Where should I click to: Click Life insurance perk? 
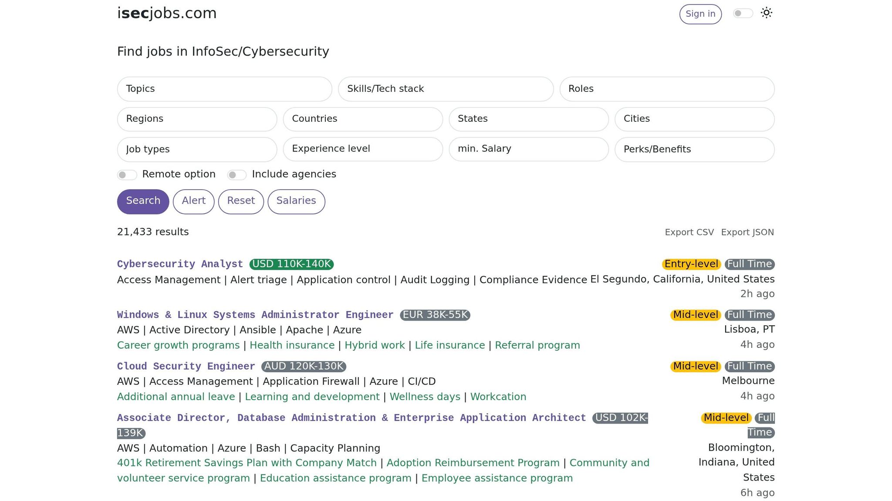click(x=450, y=345)
